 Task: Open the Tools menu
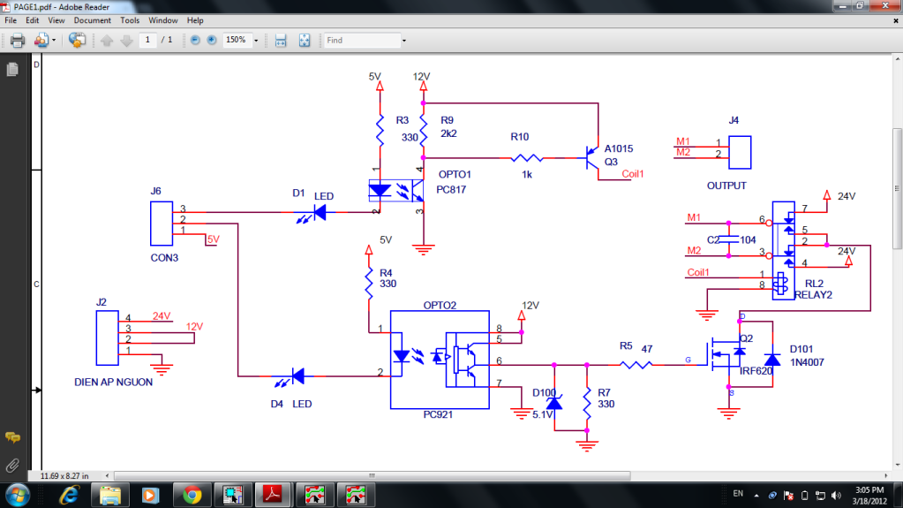(x=130, y=20)
